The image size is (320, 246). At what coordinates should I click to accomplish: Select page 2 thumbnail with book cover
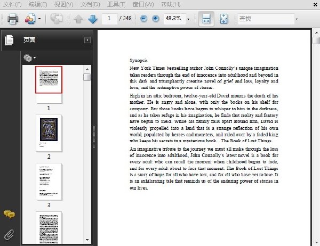coord(49,133)
